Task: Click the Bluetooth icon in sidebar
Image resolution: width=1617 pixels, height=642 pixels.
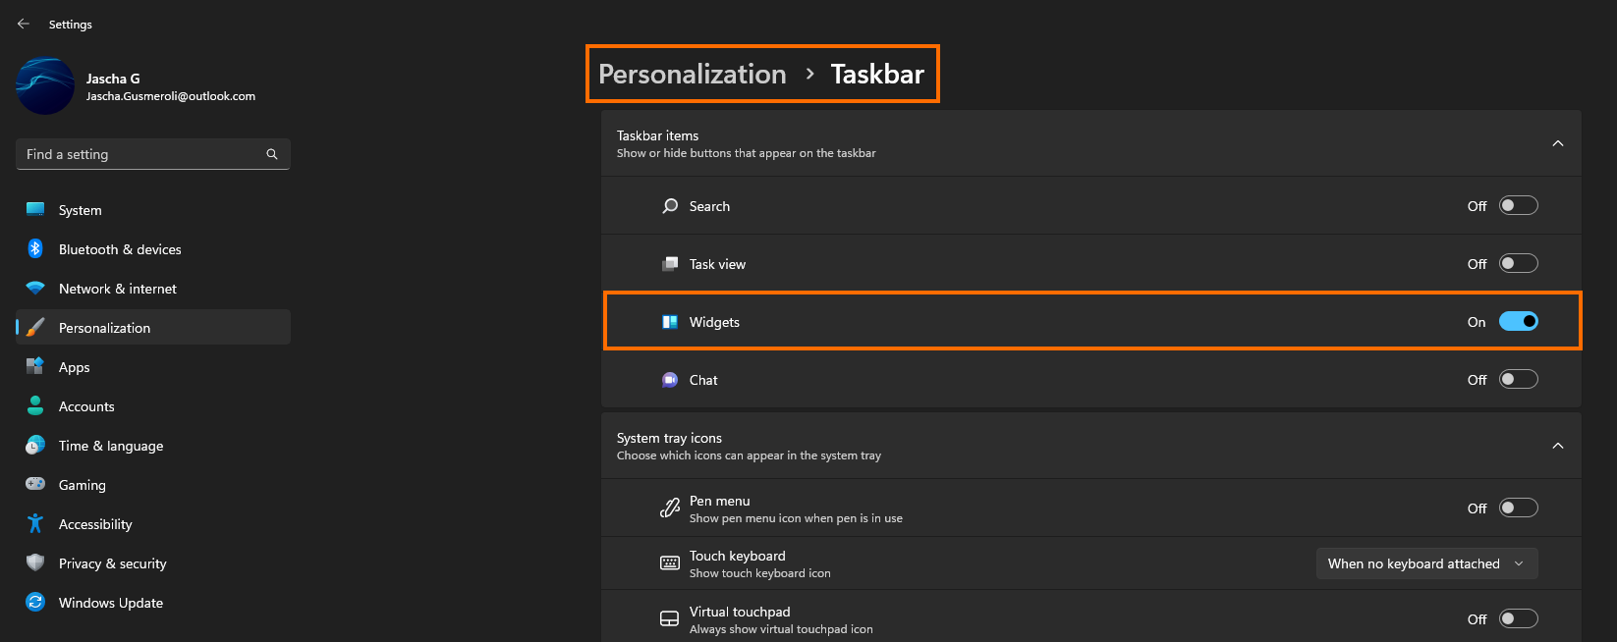Action: 35,248
